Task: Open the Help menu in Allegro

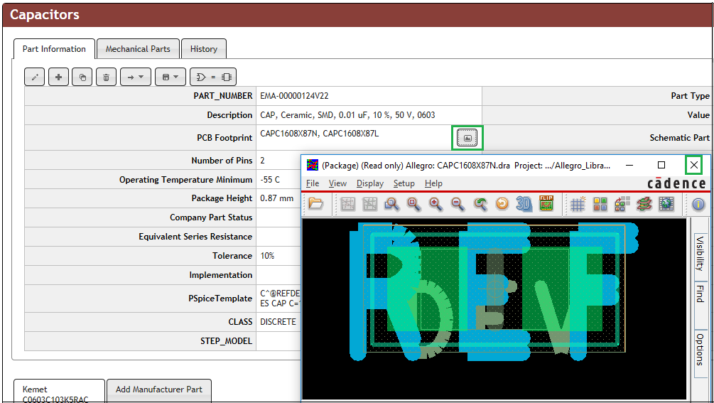Action: click(x=433, y=183)
